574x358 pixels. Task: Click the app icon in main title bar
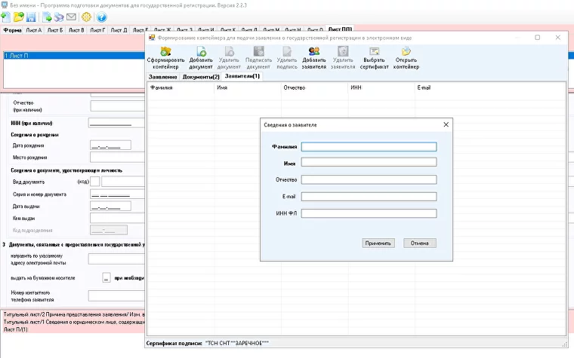pyautogui.click(x=5, y=5)
